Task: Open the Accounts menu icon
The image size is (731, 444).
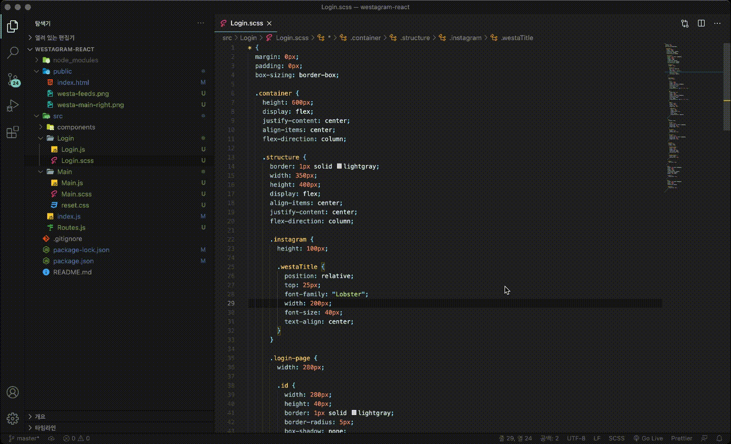Action: (13, 392)
